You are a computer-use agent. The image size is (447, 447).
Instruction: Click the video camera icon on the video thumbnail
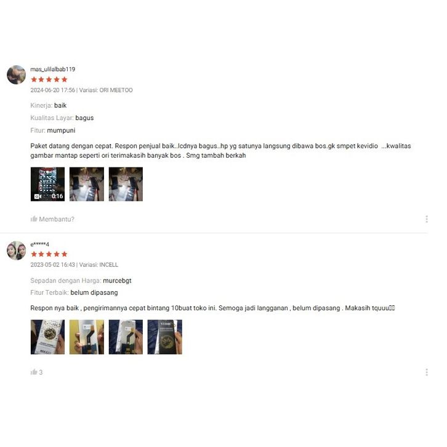38,196
